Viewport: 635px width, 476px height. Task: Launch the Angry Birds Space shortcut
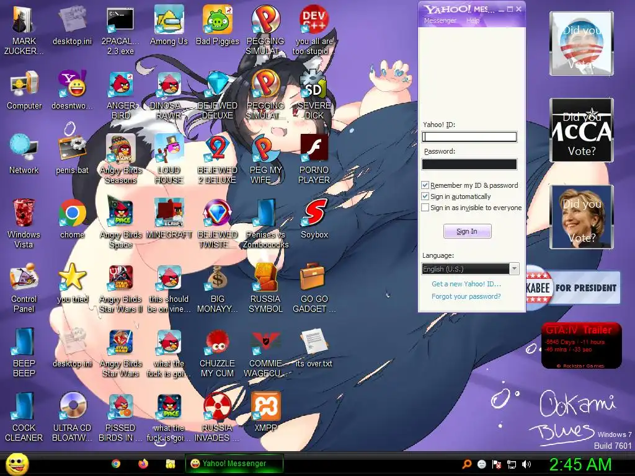point(120,223)
